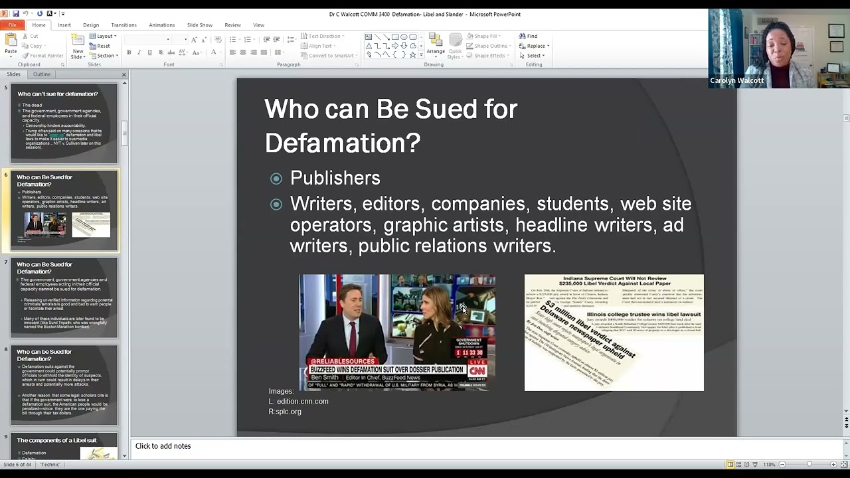Select the Right Arrow shape
This screenshot has height=478, width=850.
tap(395, 46)
